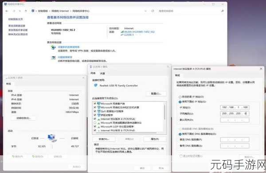Refresh the Network and Sharing Center window
The height and width of the screenshot is (173, 266).
tap(153, 11)
